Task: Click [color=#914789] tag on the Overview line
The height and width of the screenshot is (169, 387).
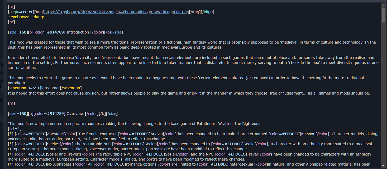Action: click(x=49, y=114)
